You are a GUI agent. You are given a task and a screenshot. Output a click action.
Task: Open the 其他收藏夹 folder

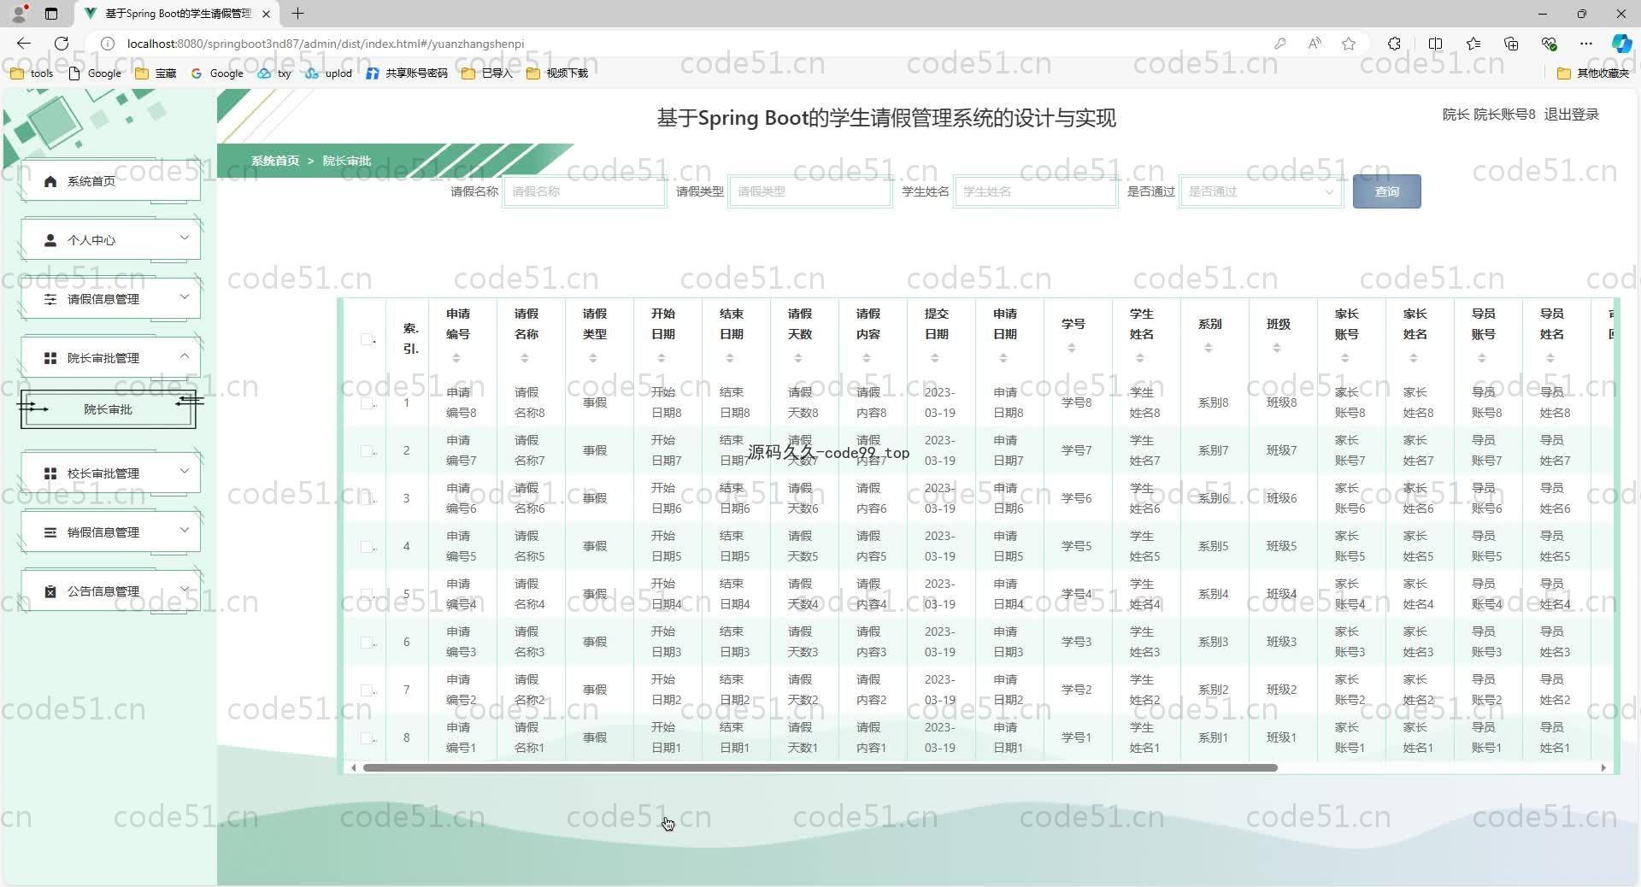[1593, 73]
